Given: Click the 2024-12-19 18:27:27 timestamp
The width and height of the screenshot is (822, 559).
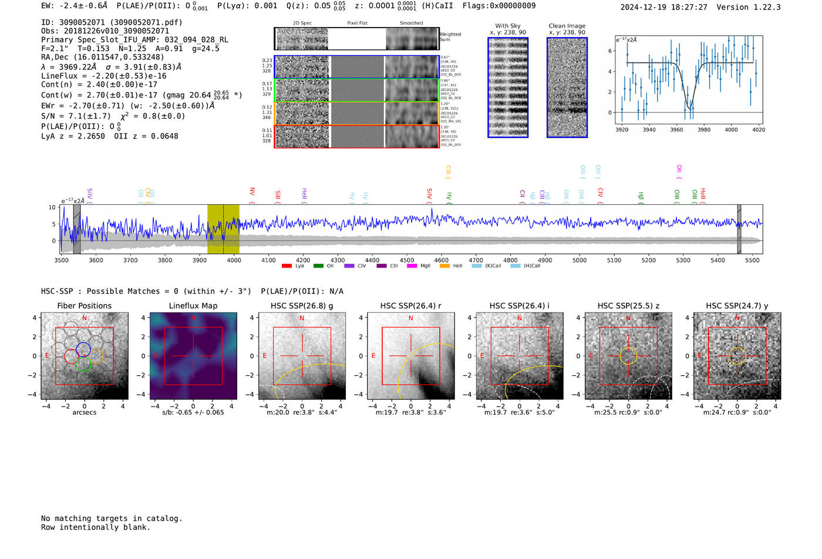Looking at the screenshot, I should tap(664, 7).
